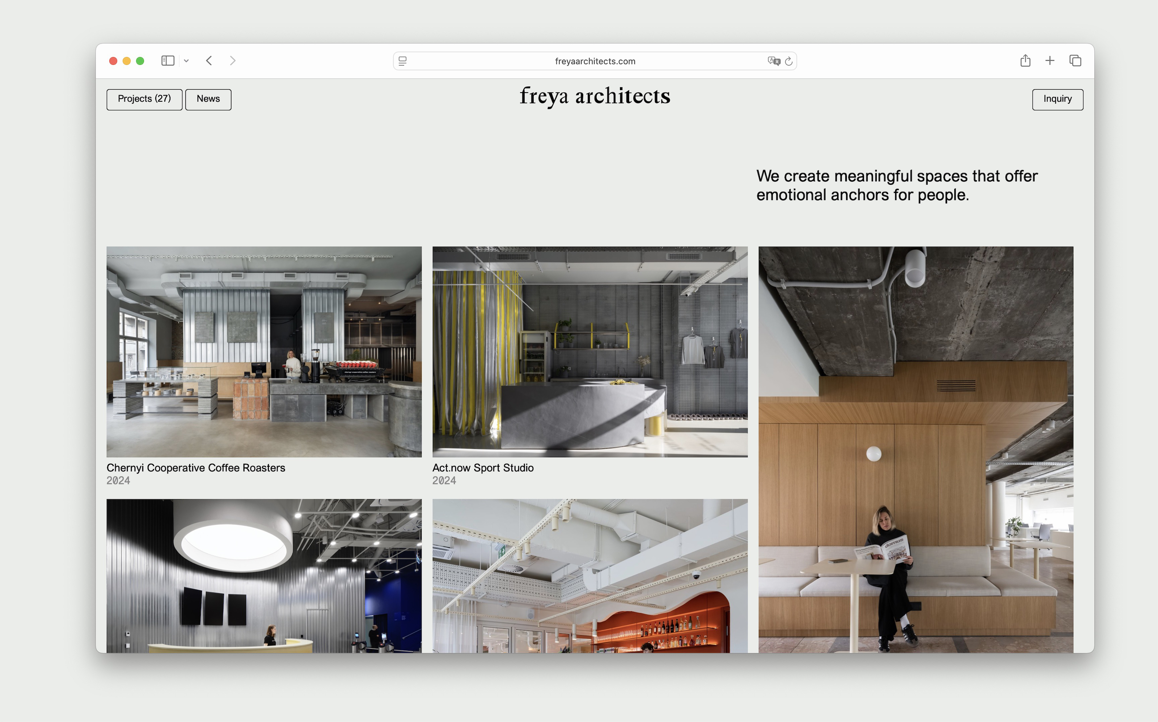Open the Projects (27) section
This screenshot has height=722, width=1158.
click(x=144, y=99)
